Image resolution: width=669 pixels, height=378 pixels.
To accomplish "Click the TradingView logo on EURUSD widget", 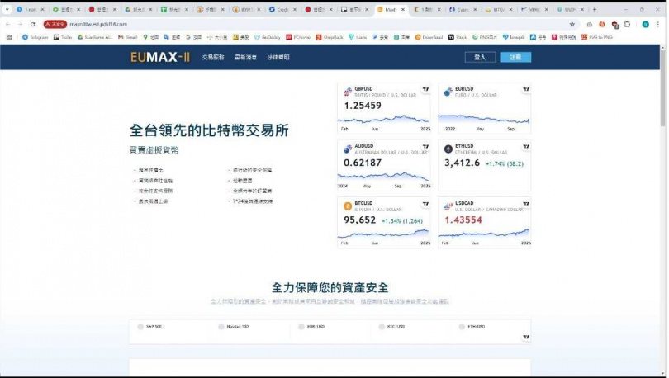I will (x=525, y=89).
